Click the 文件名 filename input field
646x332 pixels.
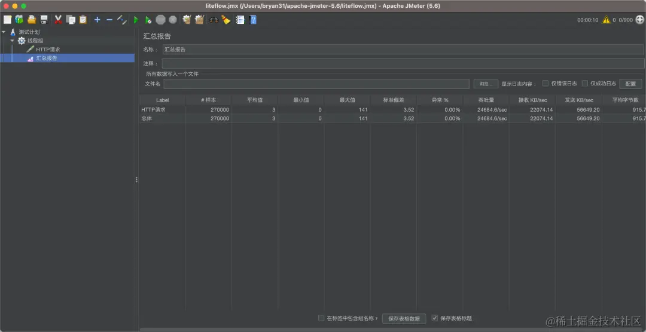point(316,84)
